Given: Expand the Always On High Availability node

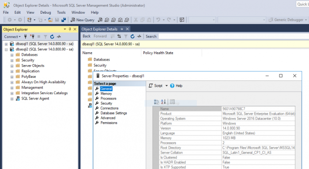Looking at the screenshot, I should coord(12,82).
